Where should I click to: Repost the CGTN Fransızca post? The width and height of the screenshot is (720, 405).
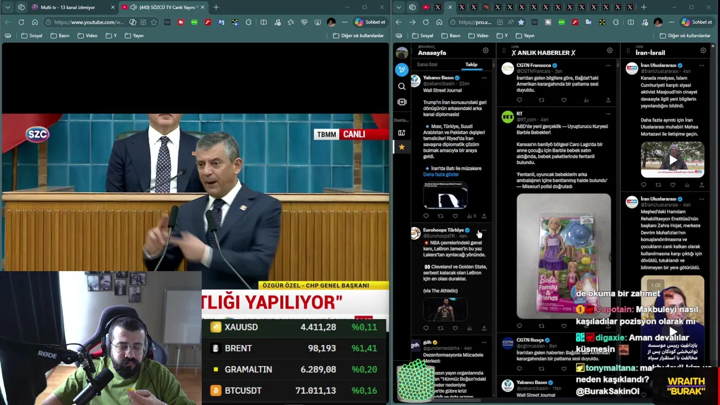(541, 100)
